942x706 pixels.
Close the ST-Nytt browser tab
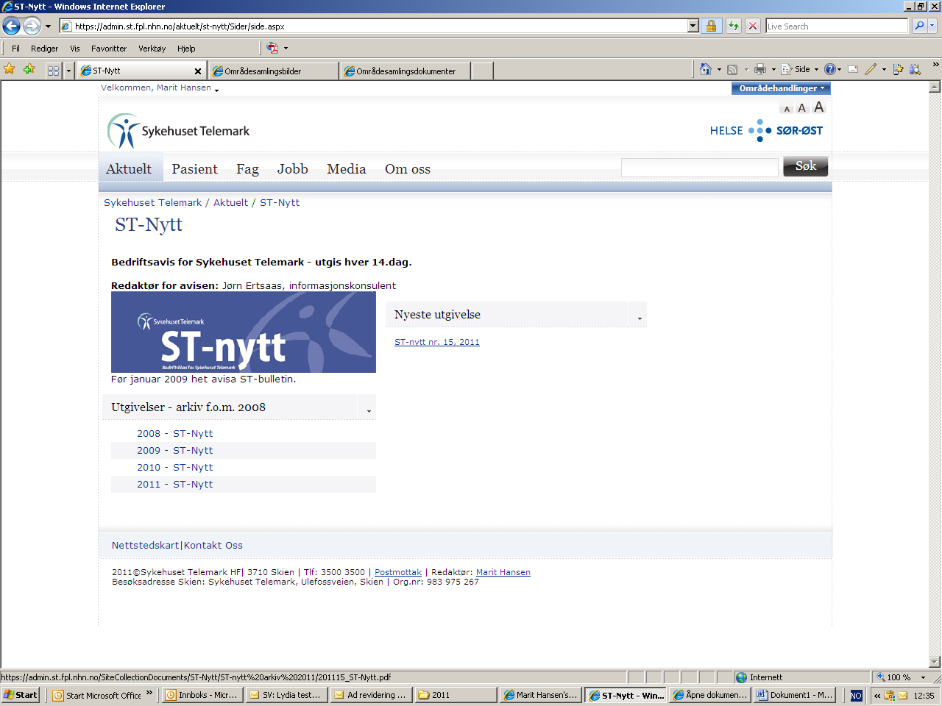pyautogui.click(x=197, y=71)
